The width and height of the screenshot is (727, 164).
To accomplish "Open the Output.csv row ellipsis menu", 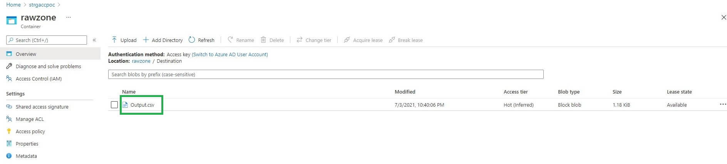I will pos(722,105).
